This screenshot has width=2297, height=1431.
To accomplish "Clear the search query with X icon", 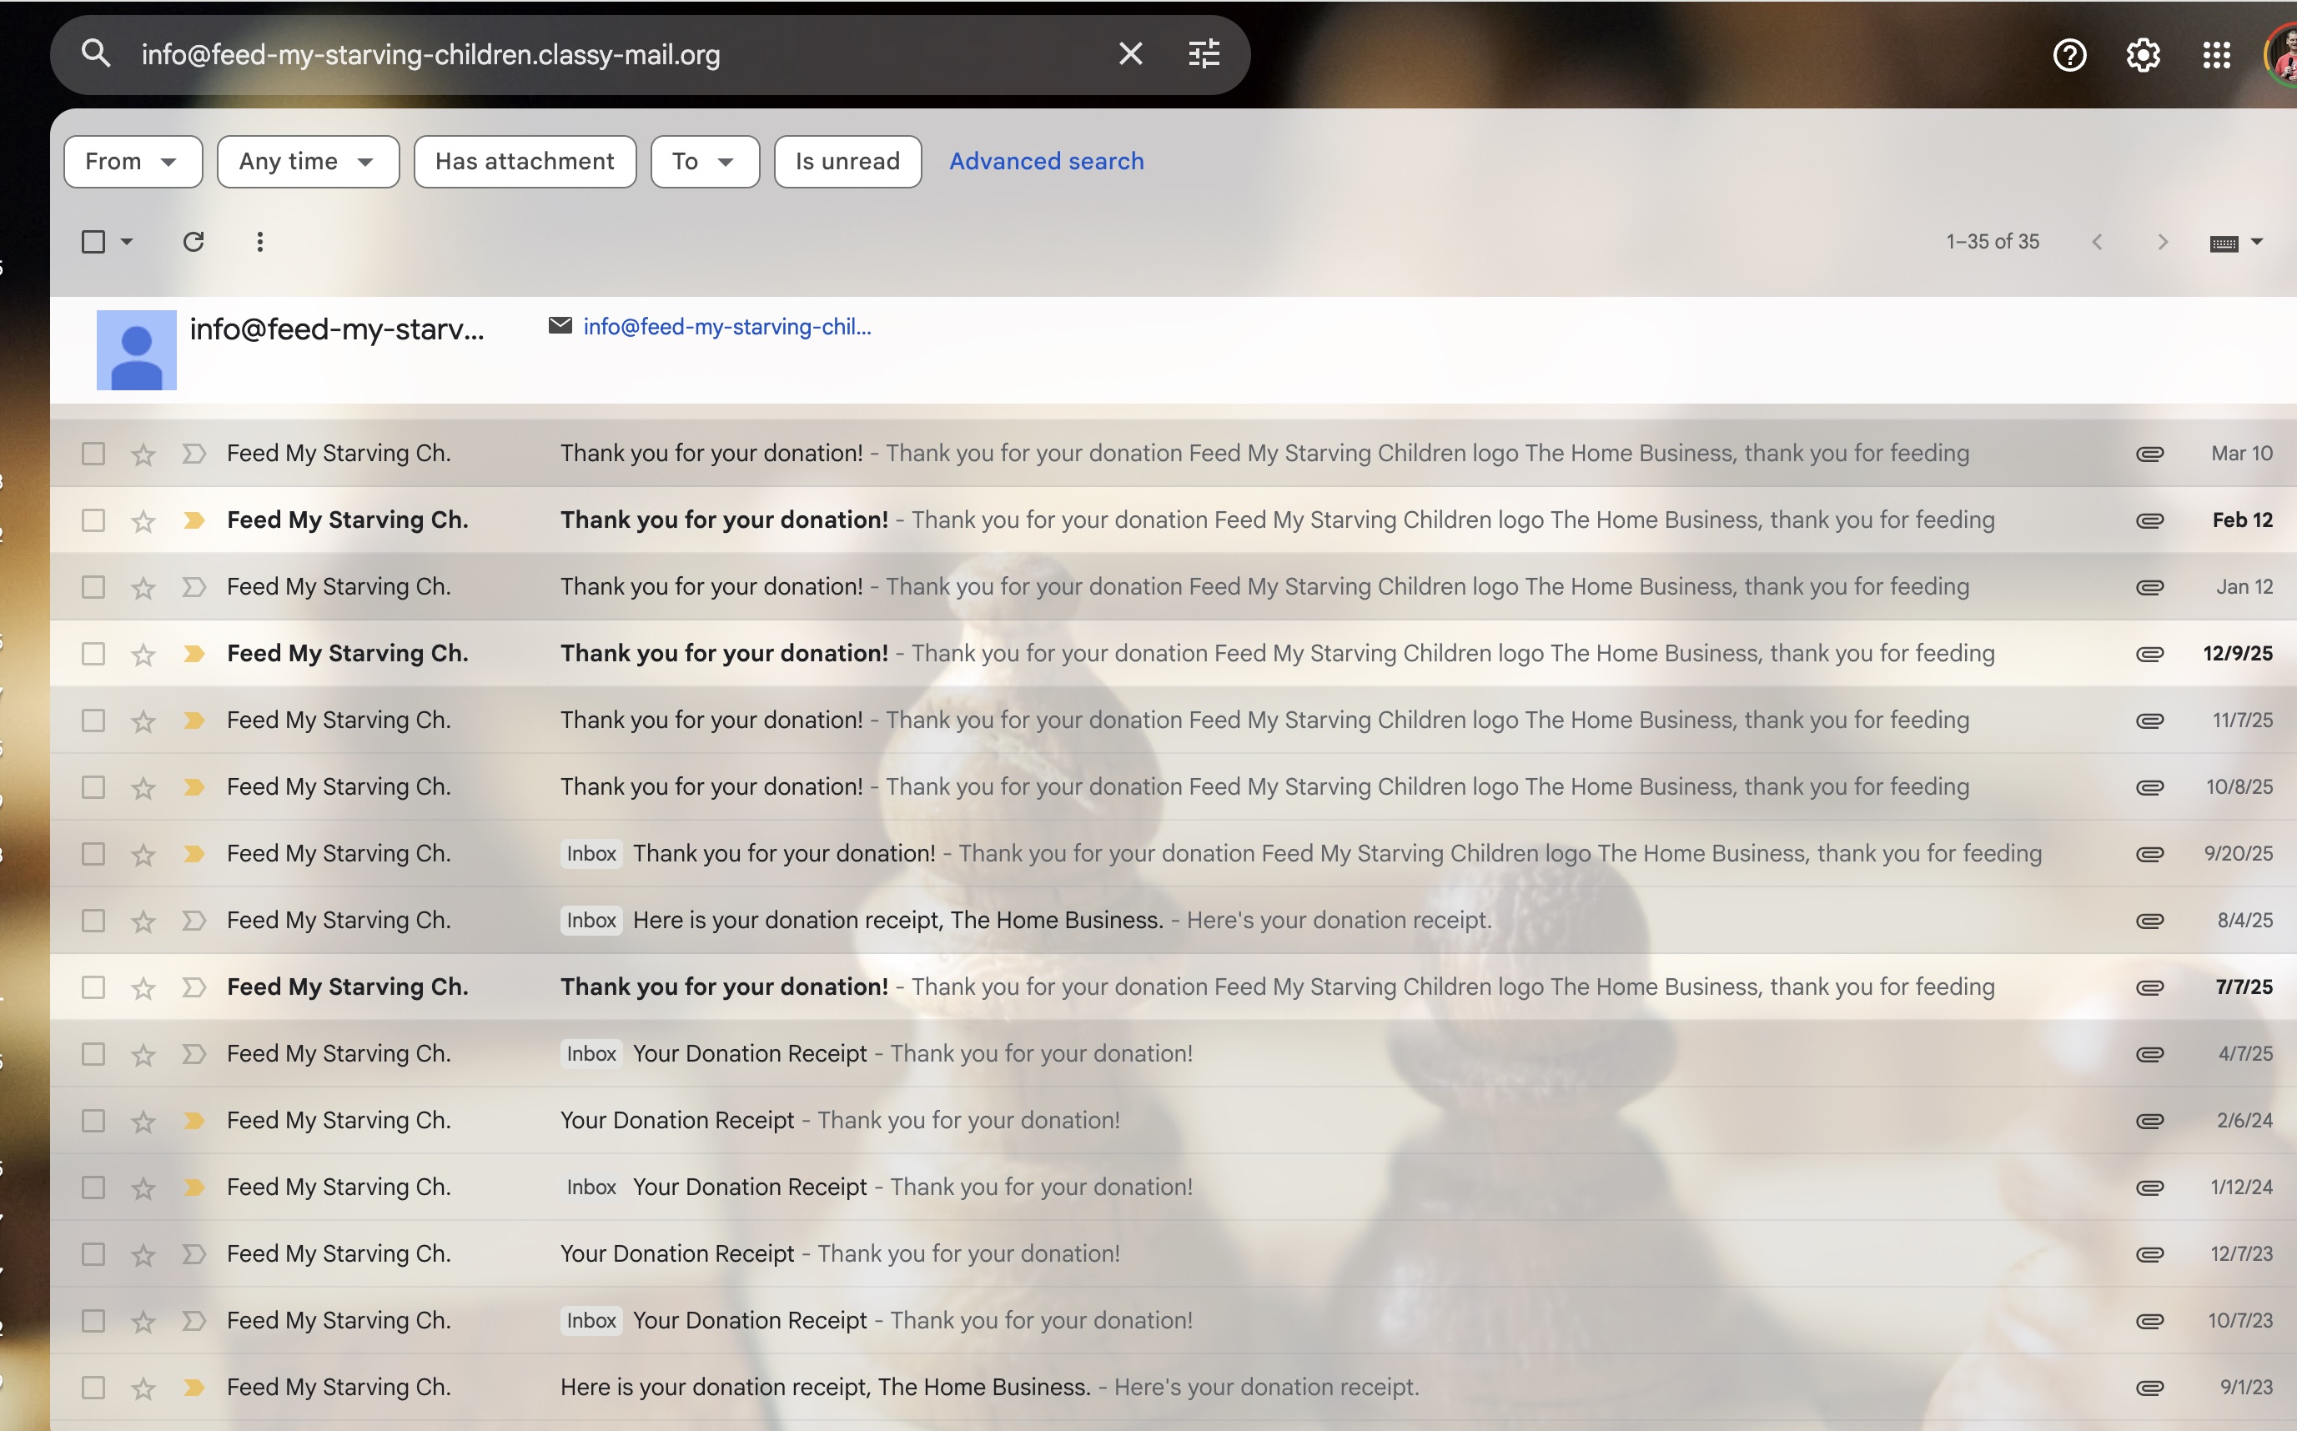I will click(x=1130, y=54).
